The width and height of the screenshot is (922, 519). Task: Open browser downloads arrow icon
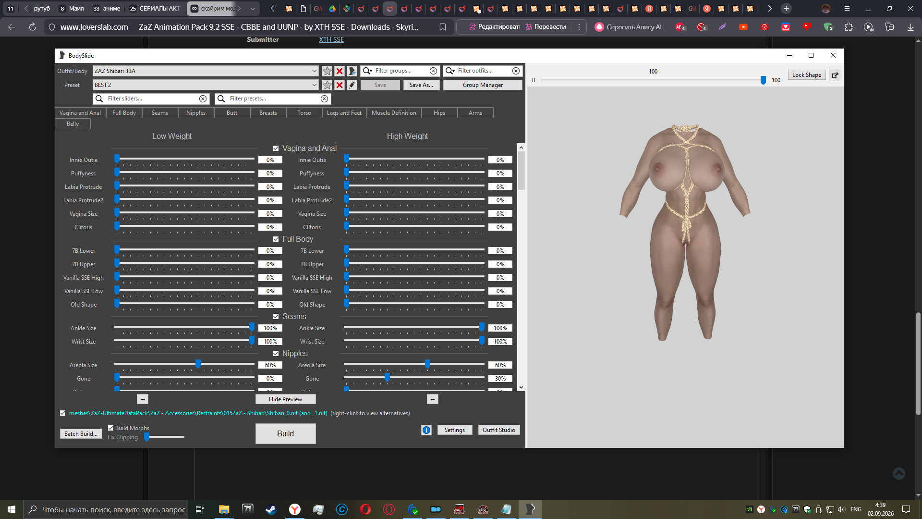(x=910, y=27)
